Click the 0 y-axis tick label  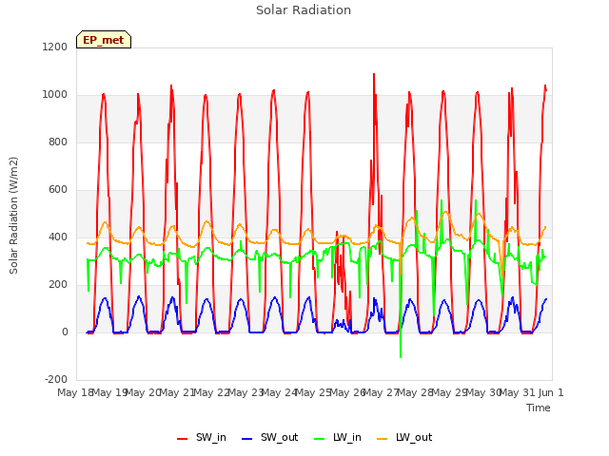click(65, 332)
